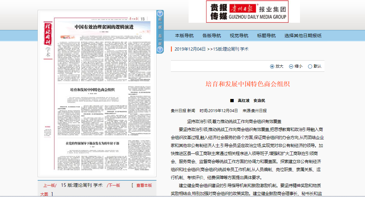The image size is (365, 197).
Task: Go to previous page via 前一版 side tab
Action: (160, 23)
